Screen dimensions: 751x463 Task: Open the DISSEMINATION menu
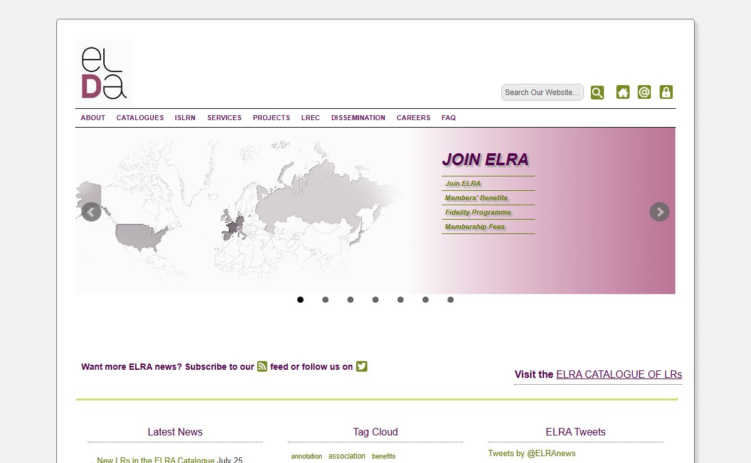click(359, 118)
